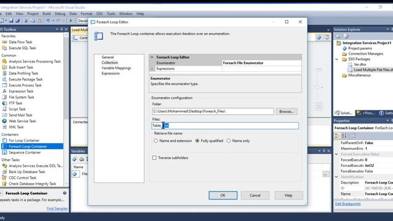
Task: Sort properties alphabetically in Properties panel
Action: click(x=344, y=136)
